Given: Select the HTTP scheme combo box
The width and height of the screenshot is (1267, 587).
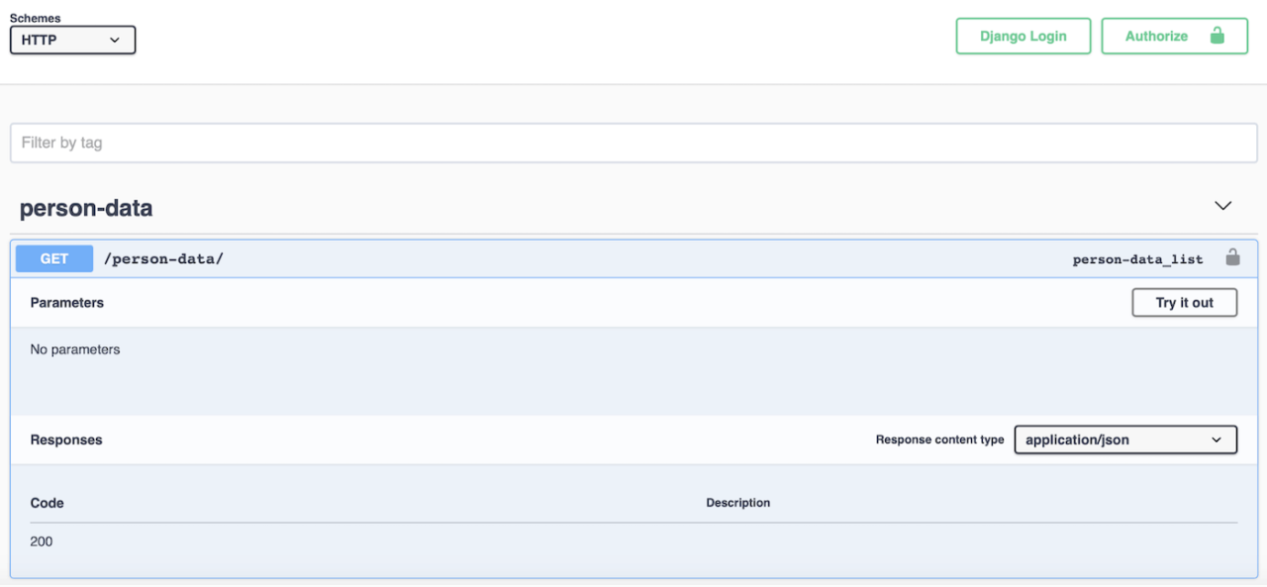Looking at the screenshot, I should click(71, 40).
